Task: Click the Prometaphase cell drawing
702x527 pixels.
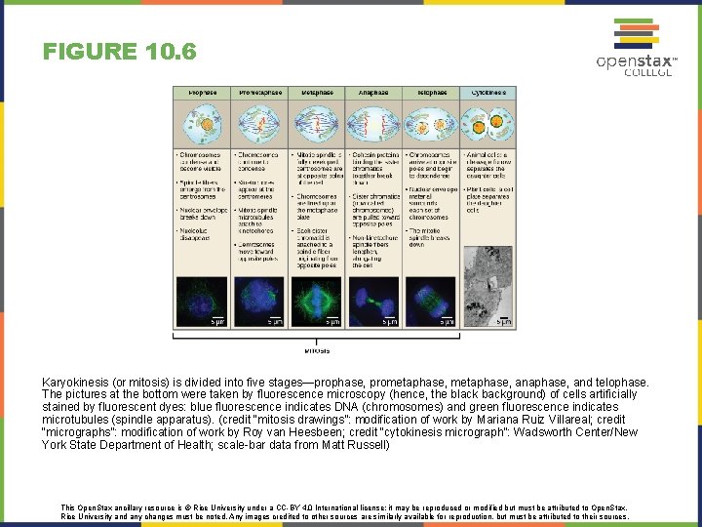Action: click(259, 124)
